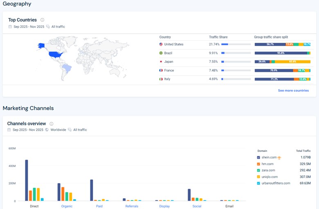Click the Japan group traffic split bar
This screenshot has height=209, width=319.
click(283, 62)
